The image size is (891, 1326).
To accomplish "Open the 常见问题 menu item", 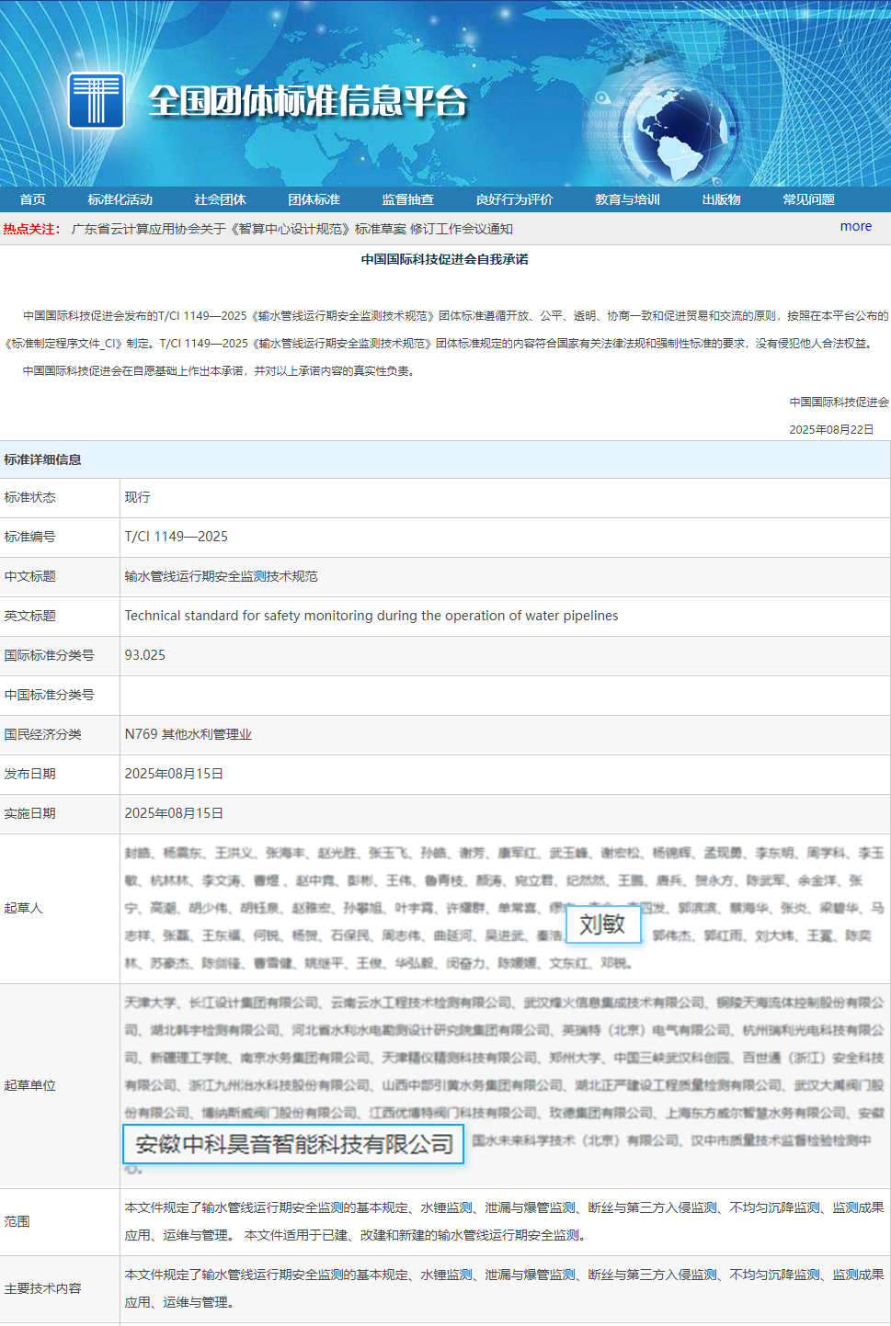I will 809,199.
